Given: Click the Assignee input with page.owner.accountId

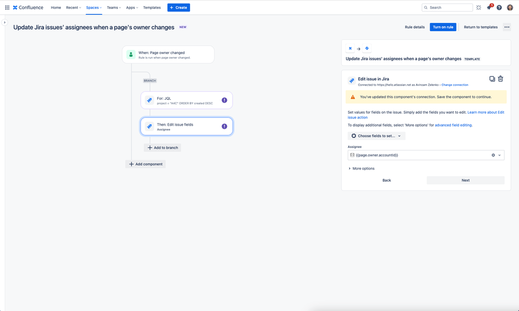Looking at the screenshot, I should point(426,155).
